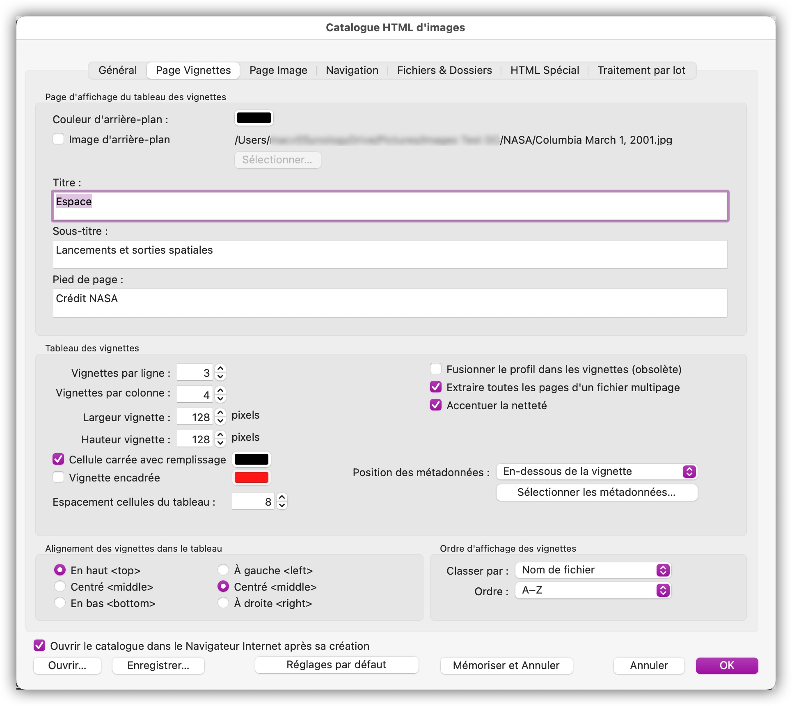Increase Vignettes par ligne with stepper up arrow

(220, 369)
